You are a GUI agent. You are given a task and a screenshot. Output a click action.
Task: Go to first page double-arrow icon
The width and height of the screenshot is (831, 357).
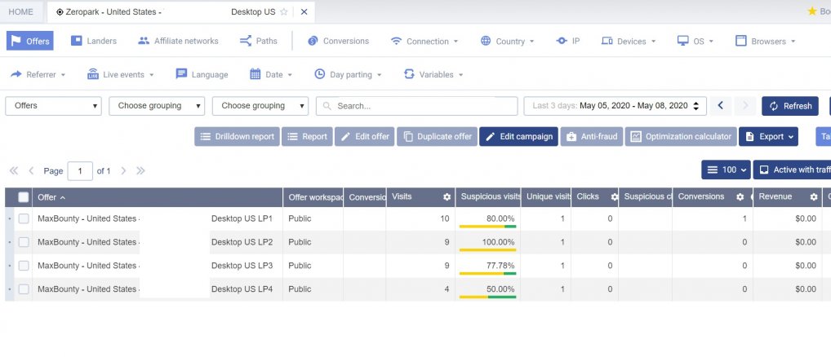(14, 170)
